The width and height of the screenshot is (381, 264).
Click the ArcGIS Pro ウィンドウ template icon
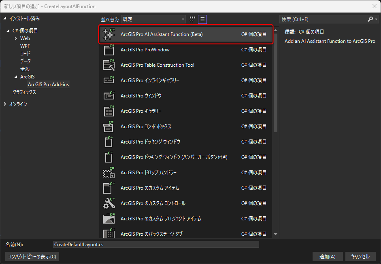click(x=109, y=95)
